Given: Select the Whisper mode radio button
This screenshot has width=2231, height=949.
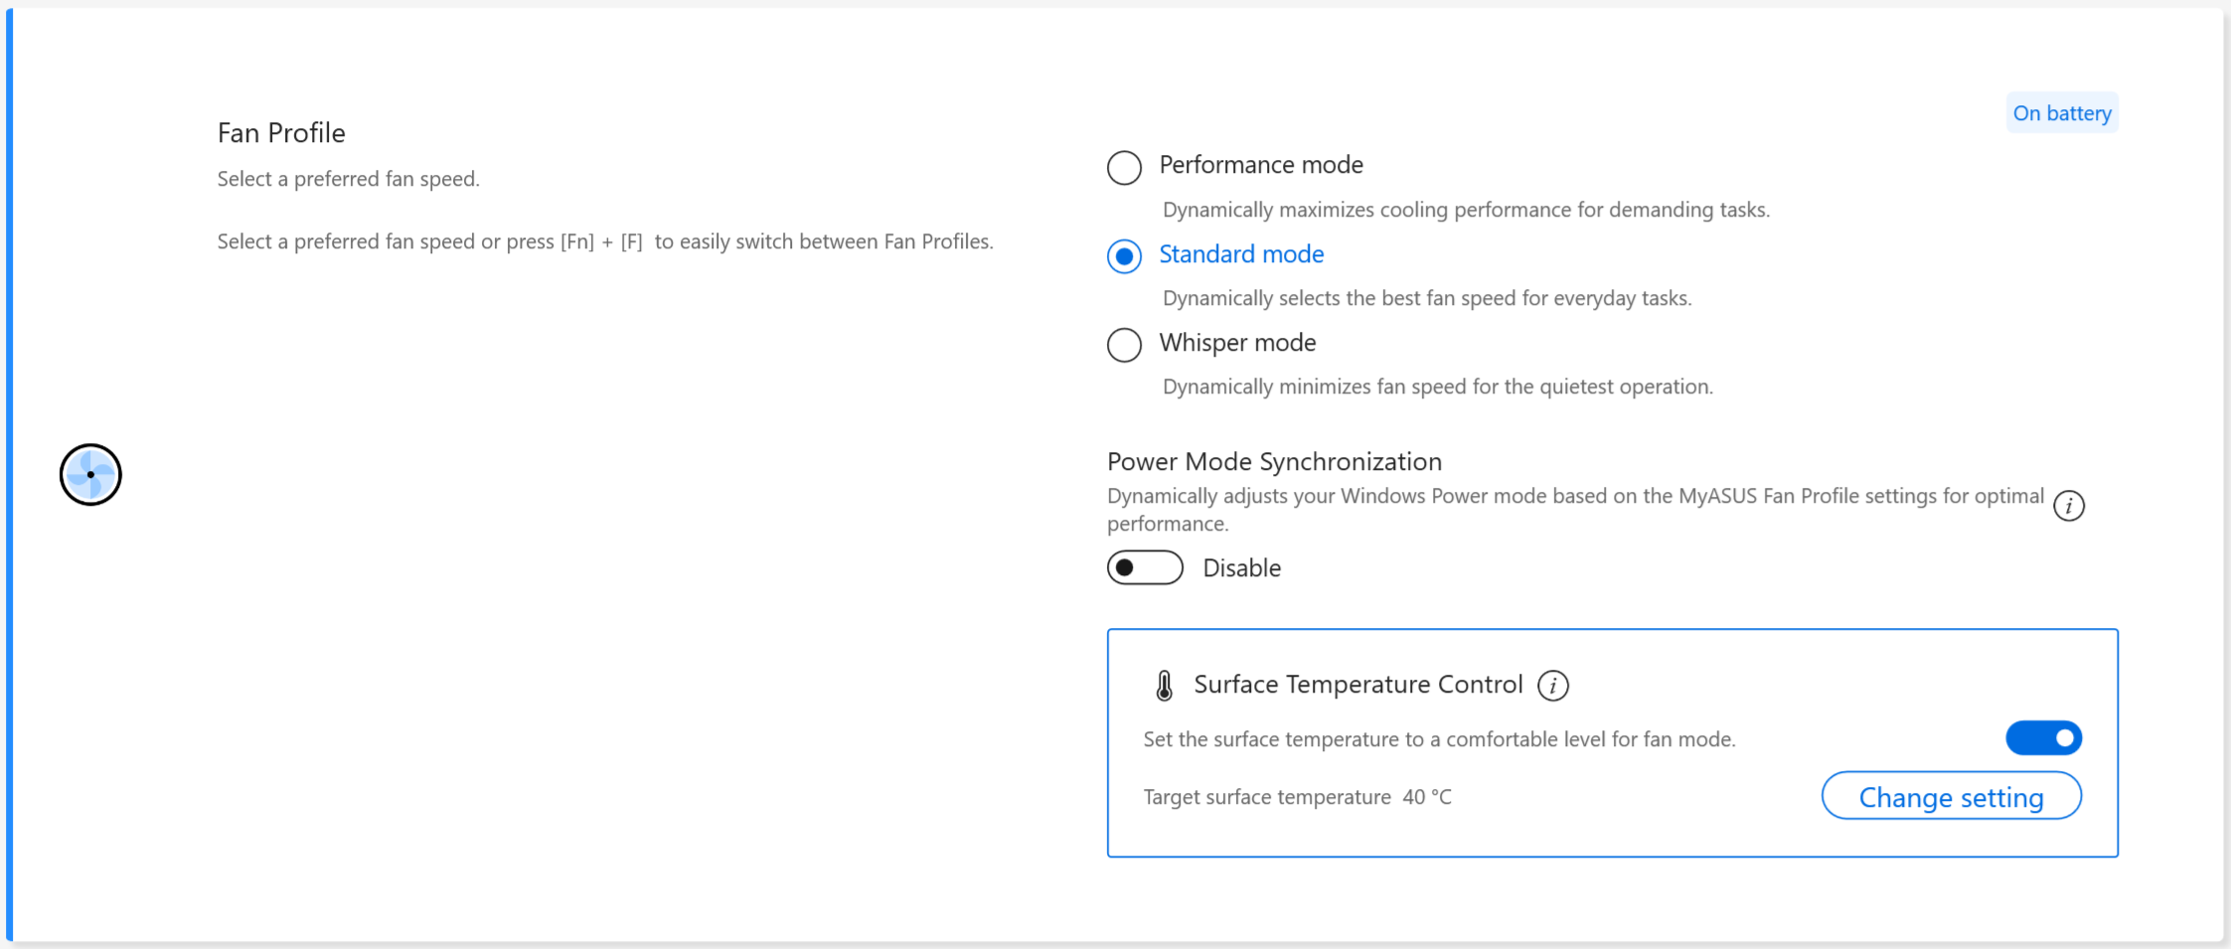Looking at the screenshot, I should tap(1124, 345).
